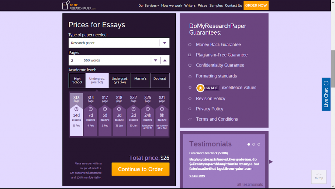The image size is (335, 189).
Task: Click the clock icon above 2d deadline
Action: click(133, 109)
